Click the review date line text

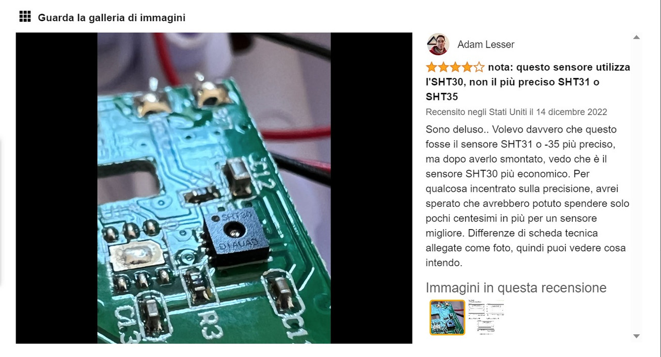coord(516,112)
